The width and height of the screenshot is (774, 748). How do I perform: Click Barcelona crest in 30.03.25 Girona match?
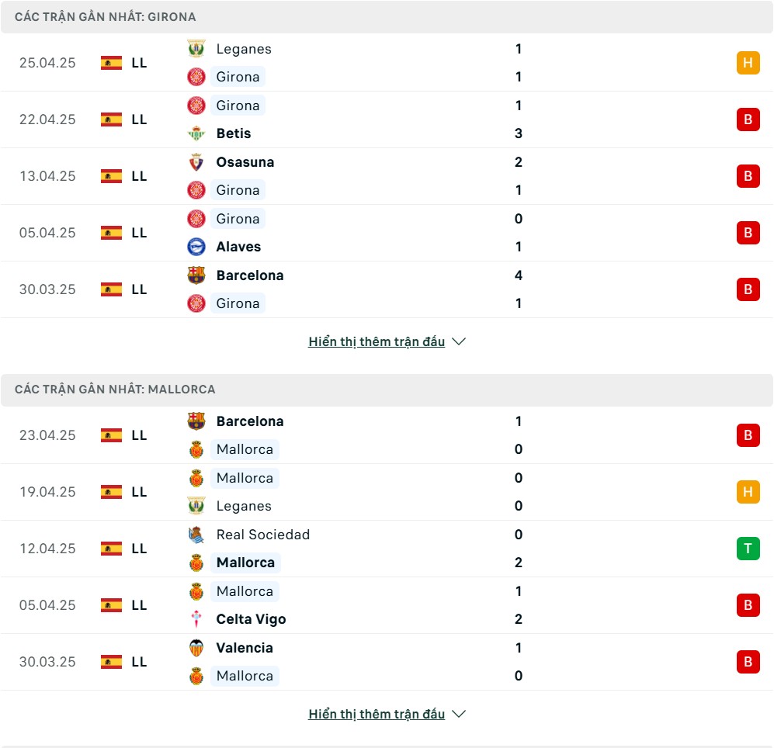tap(196, 275)
